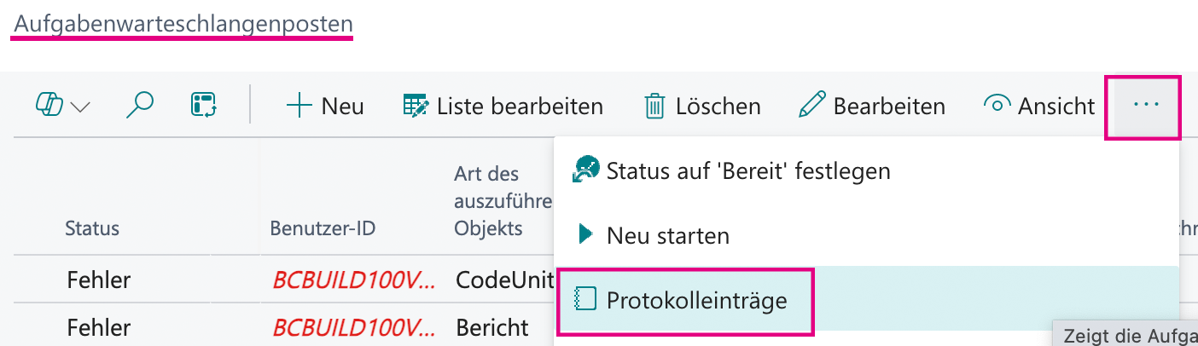Viewport: 1198px width, 346px height.
Task: Click the Benutzer-ID column header
Action: pos(323,228)
